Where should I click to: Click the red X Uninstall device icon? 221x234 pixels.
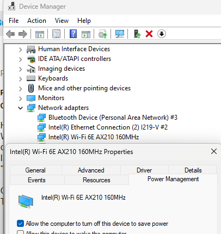pos(149,34)
